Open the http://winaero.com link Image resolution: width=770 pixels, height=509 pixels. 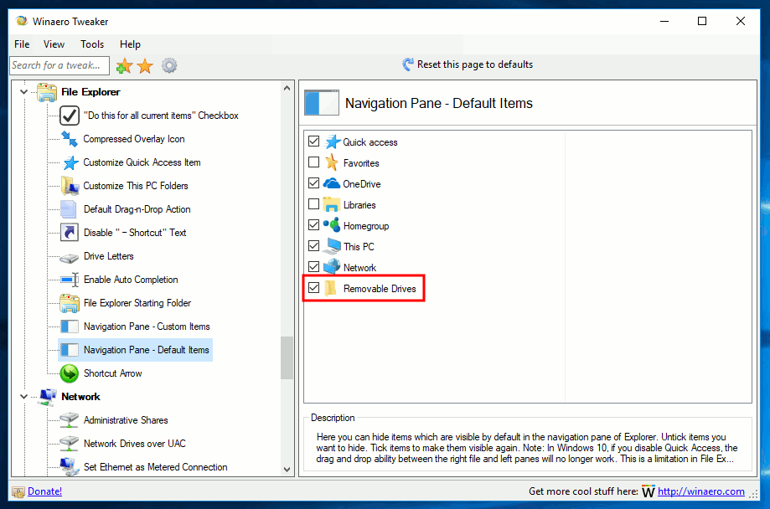[x=701, y=491]
